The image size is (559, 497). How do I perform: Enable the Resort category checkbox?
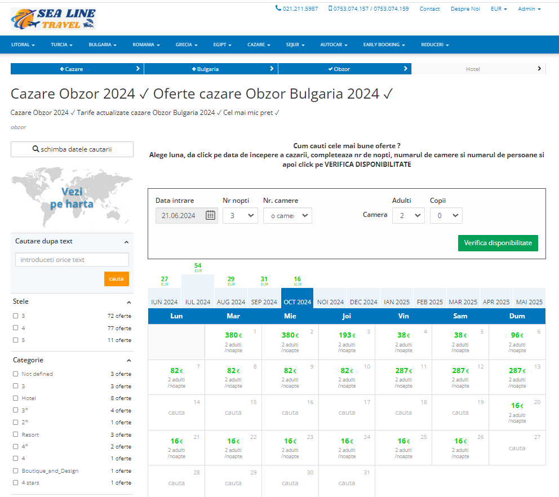tap(16, 434)
